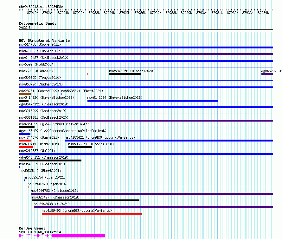Screen dimensions: 282x239
Task: Click nsv6019387 (Wu2021) label
Action: (37, 151)
